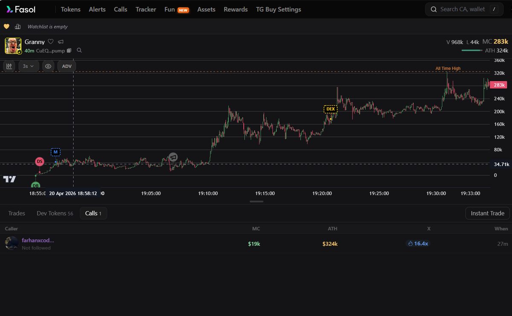Sort by the When column header

point(501,229)
